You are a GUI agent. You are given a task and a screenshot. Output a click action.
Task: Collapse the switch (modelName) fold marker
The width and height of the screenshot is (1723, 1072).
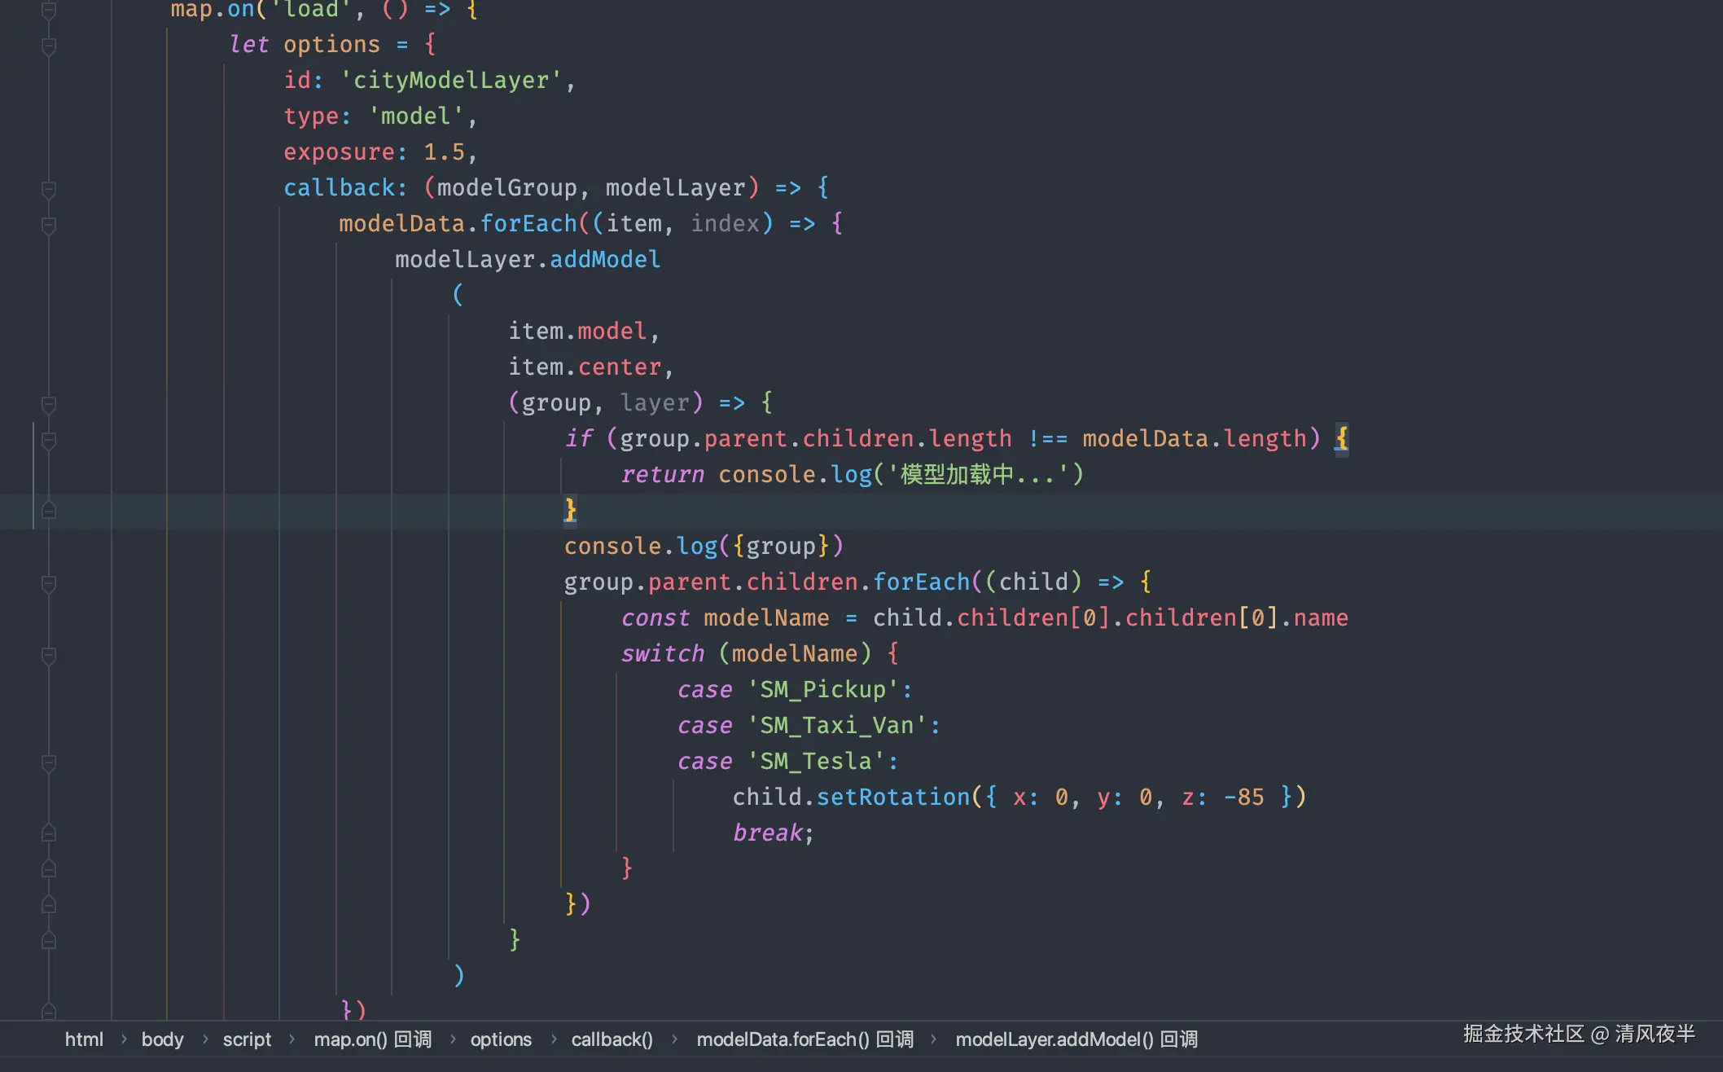point(49,656)
